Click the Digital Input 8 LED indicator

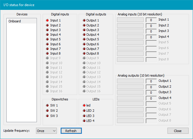[x=48, y=54]
